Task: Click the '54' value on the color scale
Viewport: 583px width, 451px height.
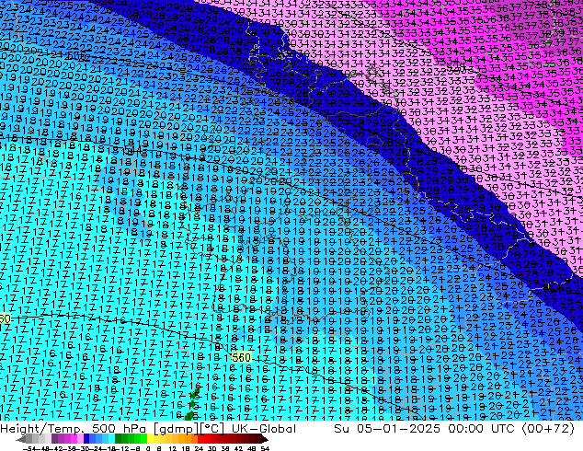Action: [265, 448]
